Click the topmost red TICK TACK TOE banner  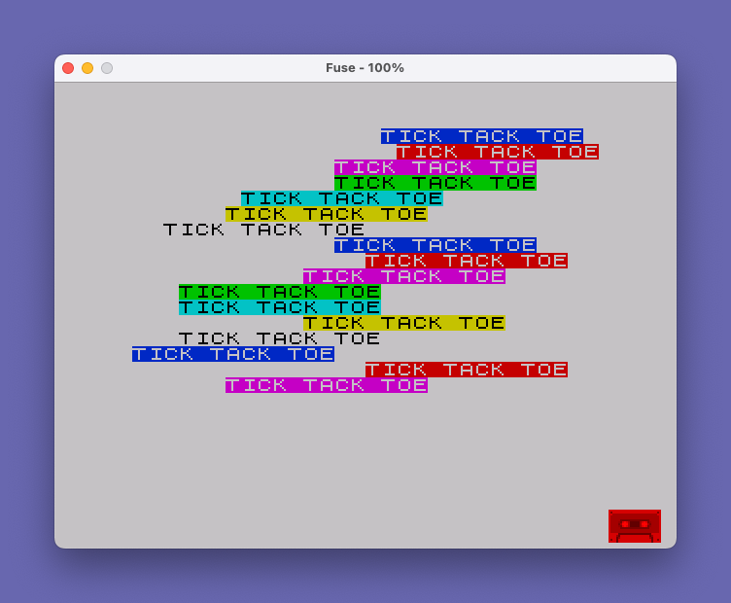(x=498, y=152)
